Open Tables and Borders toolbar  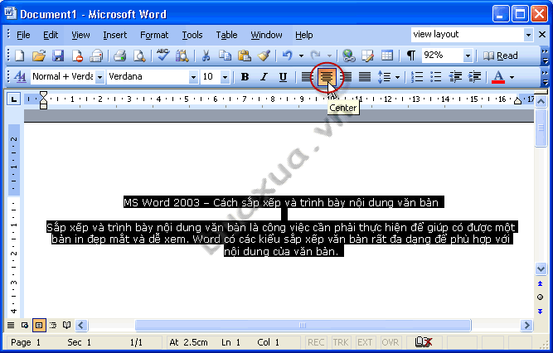[368, 56]
